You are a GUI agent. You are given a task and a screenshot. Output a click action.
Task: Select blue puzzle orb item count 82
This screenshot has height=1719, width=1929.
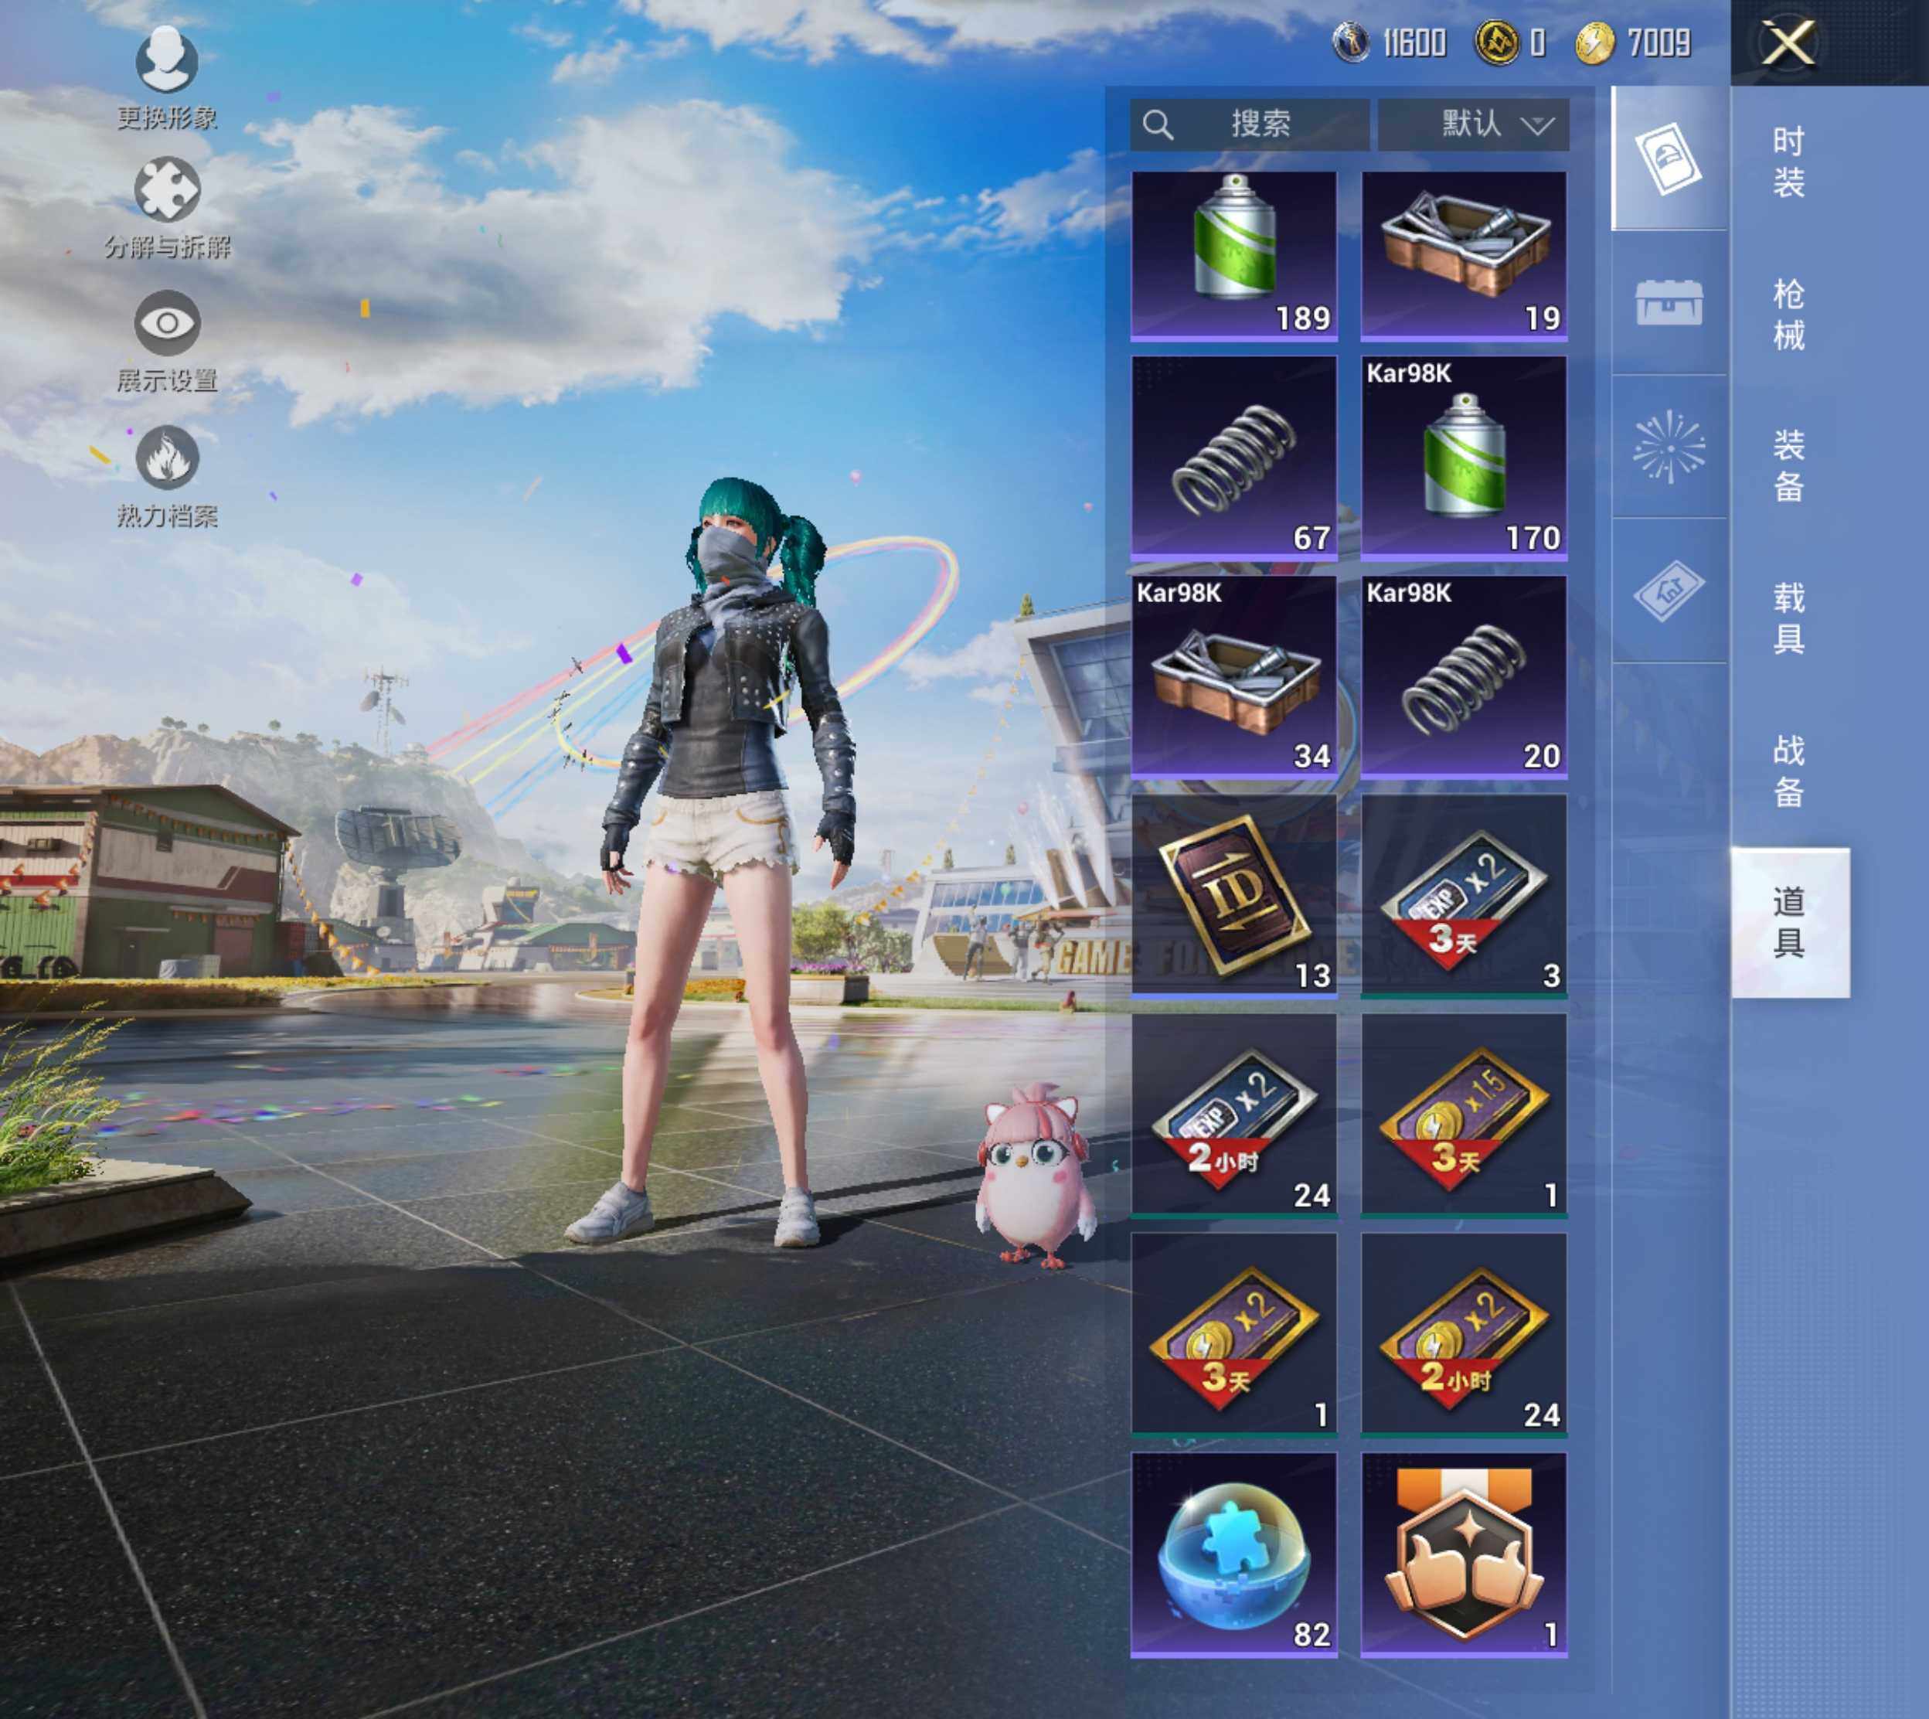point(1234,1556)
